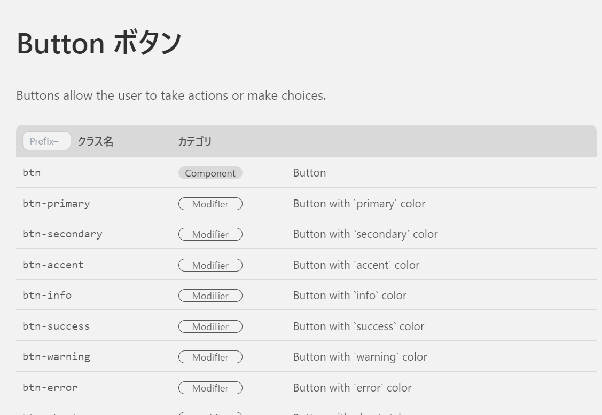The image size is (602, 415).
Task: Click Modifier badge in btn-success row
Action: pyautogui.click(x=210, y=327)
